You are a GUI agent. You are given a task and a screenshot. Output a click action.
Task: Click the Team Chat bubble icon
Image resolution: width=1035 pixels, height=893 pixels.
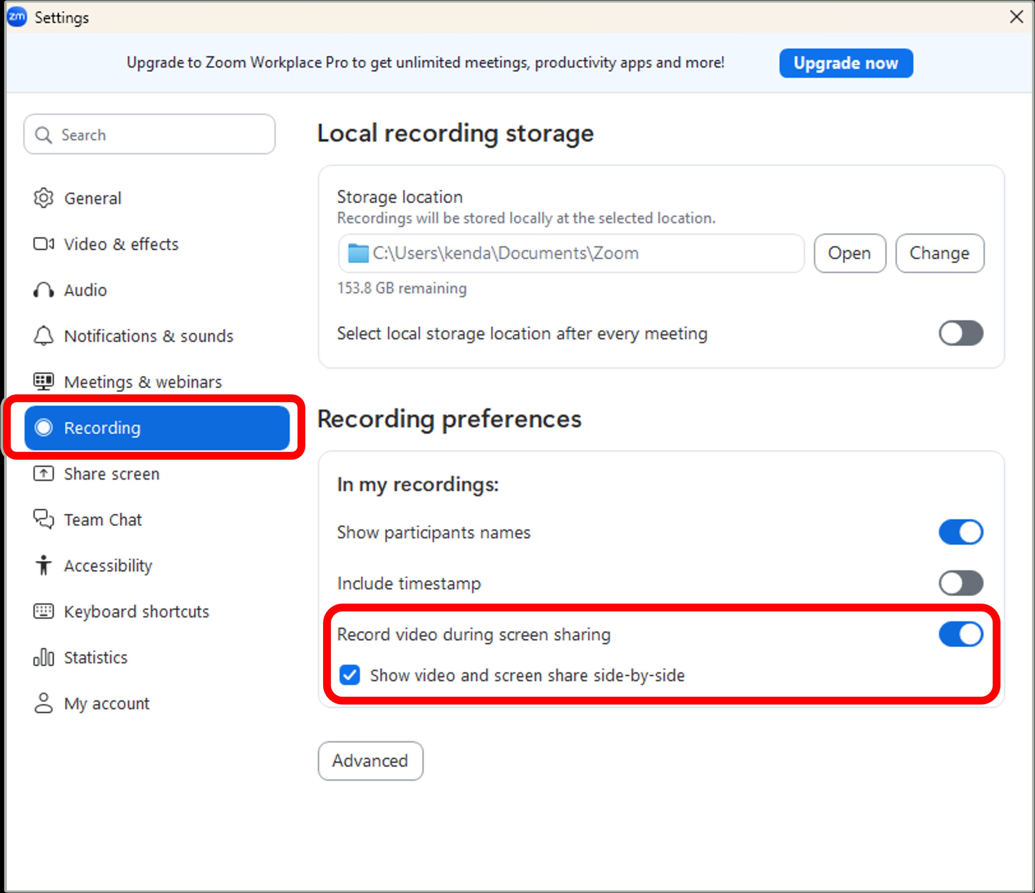[x=43, y=519]
